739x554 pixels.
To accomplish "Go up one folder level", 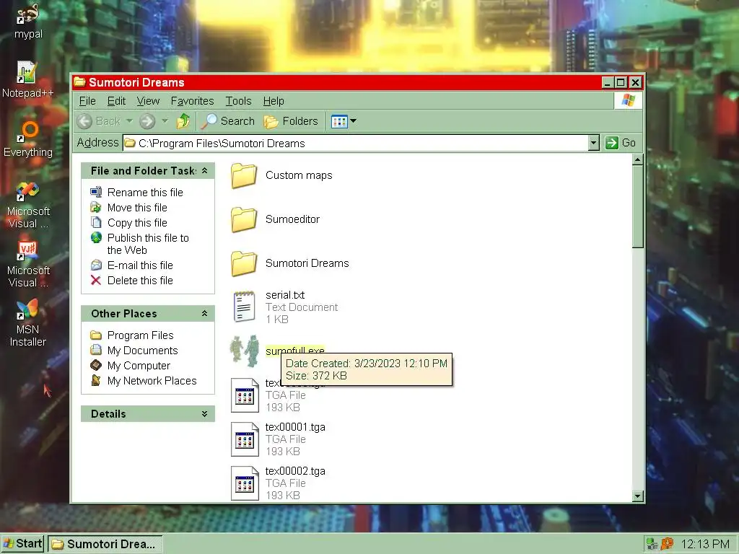I will pos(183,121).
